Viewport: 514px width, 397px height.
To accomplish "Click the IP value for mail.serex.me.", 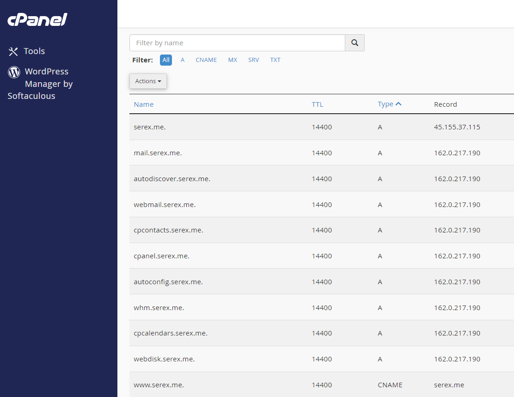I will 457,153.
